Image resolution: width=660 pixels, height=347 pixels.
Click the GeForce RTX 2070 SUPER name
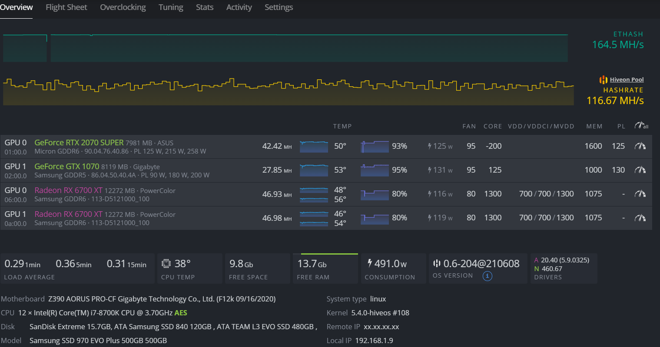(x=79, y=143)
